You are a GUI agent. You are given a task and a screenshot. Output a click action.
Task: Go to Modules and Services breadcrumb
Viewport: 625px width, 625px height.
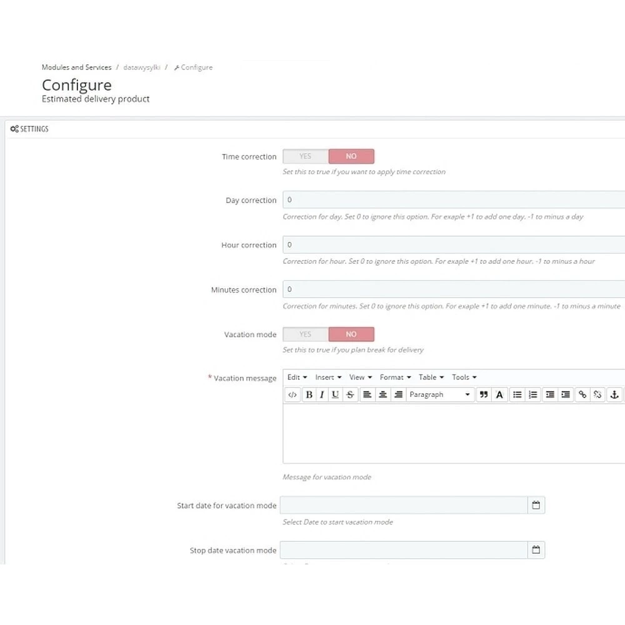point(76,67)
